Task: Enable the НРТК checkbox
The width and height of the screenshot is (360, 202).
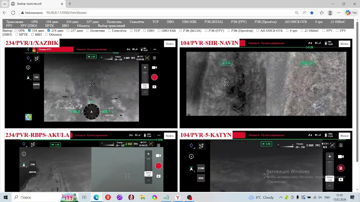Action: tap(17, 35)
